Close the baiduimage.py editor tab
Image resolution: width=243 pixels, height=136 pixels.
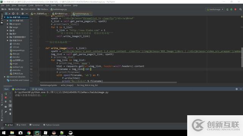coord(91,14)
